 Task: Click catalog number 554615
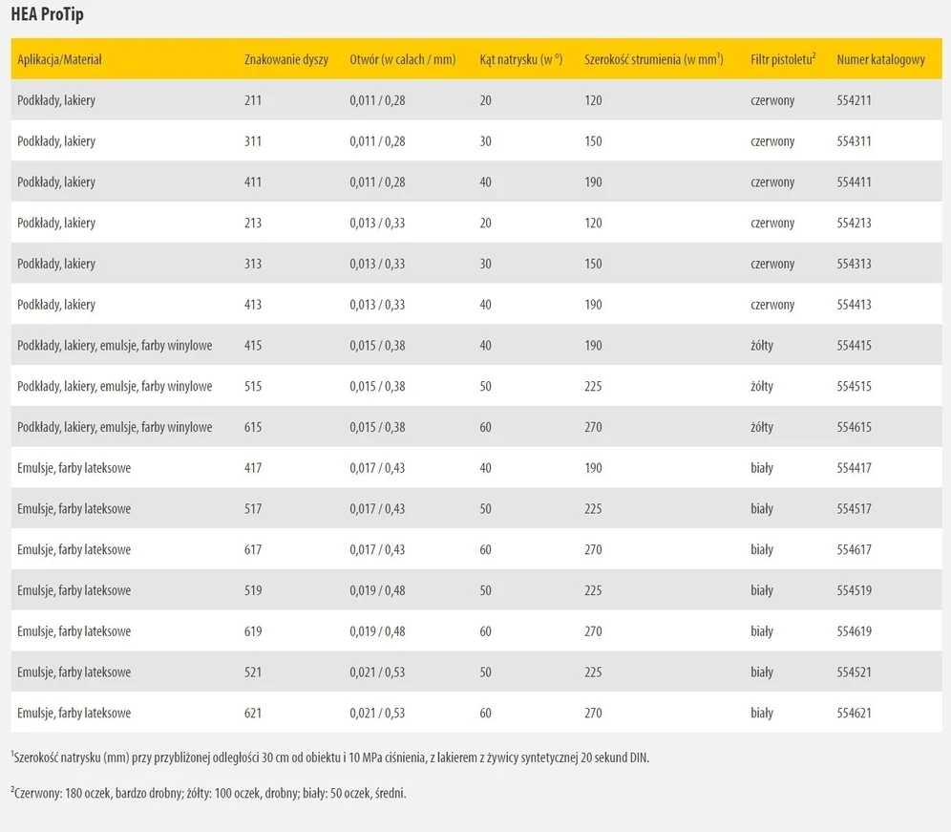pos(854,427)
